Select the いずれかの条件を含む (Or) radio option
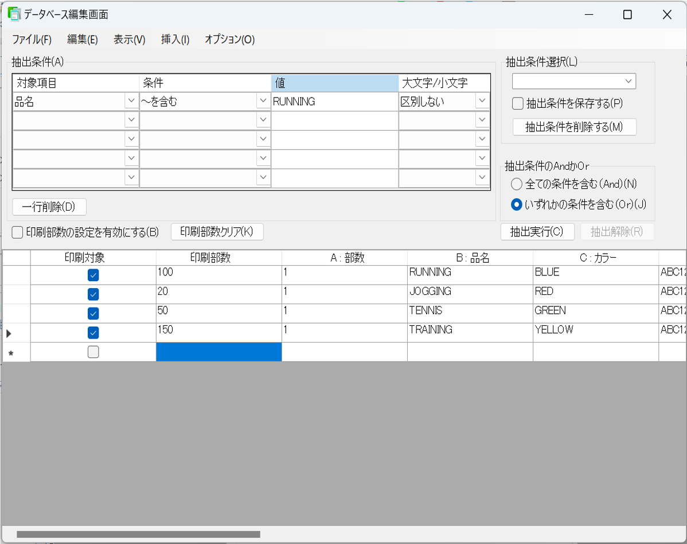Image resolution: width=687 pixels, height=544 pixels. [x=517, y=204]
